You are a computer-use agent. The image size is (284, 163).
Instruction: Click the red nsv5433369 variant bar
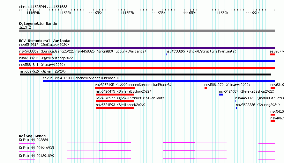click(x=35, y=54)
